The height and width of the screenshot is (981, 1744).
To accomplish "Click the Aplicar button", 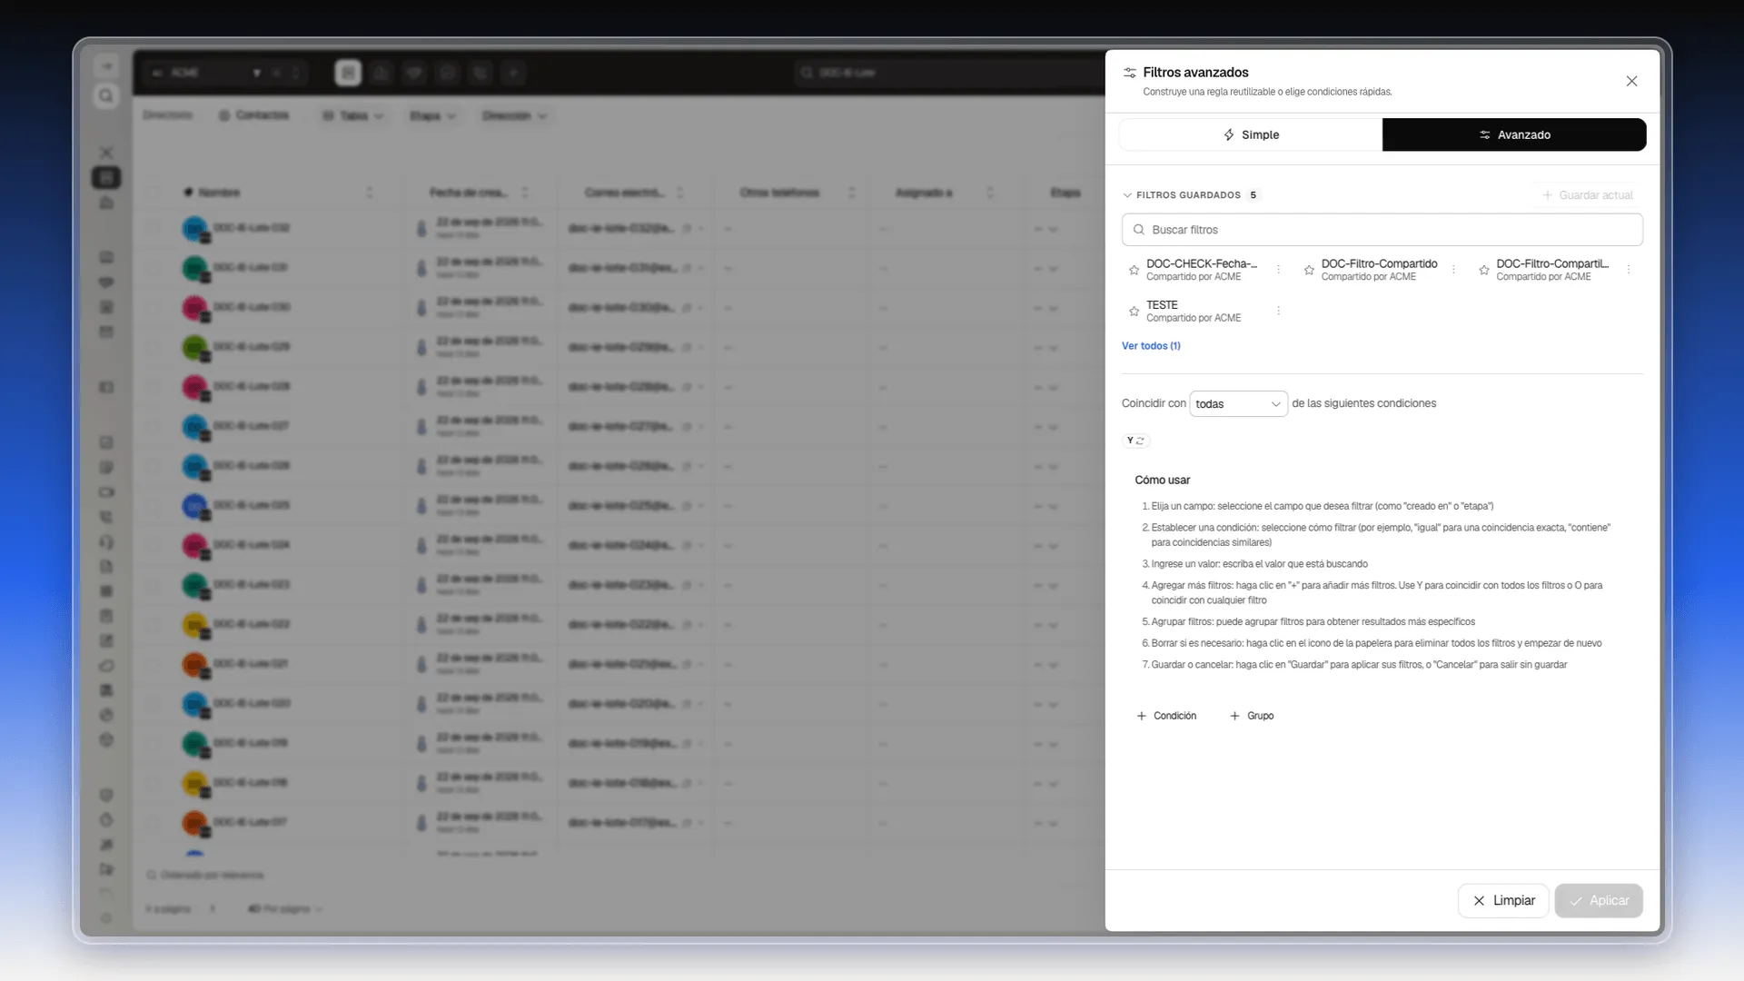I will [1599, 900].
